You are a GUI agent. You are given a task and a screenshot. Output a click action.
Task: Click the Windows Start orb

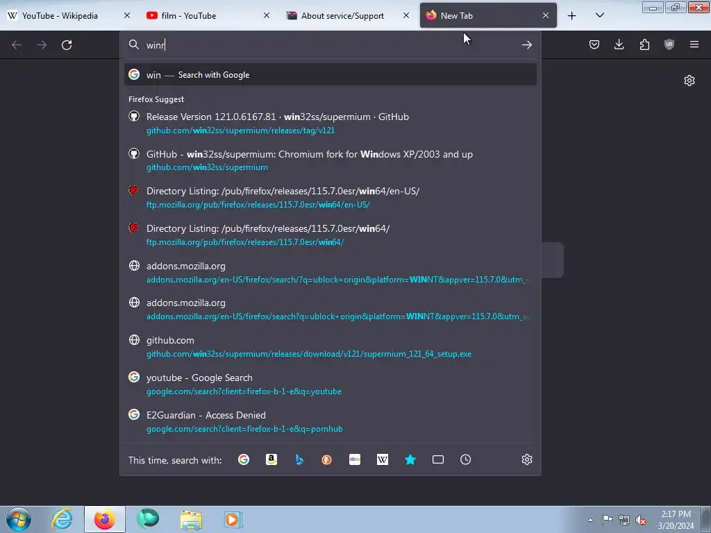tap(19, 519)
